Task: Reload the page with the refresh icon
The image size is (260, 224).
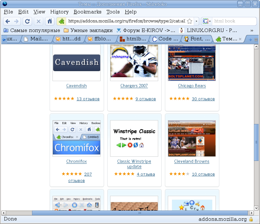Action: (x=27, y=21)
